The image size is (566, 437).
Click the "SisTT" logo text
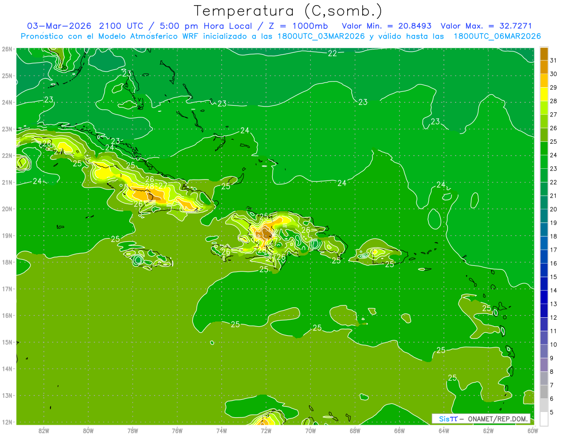(448, 419)
